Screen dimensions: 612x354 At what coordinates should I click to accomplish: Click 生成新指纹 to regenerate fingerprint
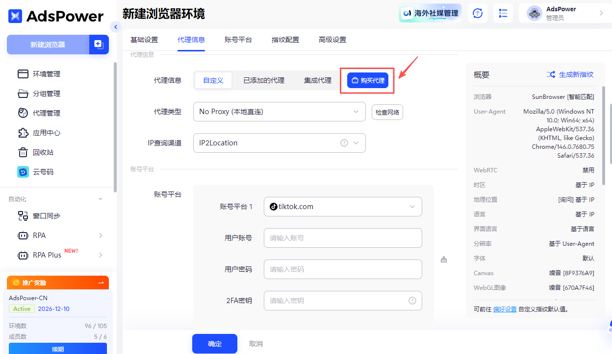[x=576, y=74]
